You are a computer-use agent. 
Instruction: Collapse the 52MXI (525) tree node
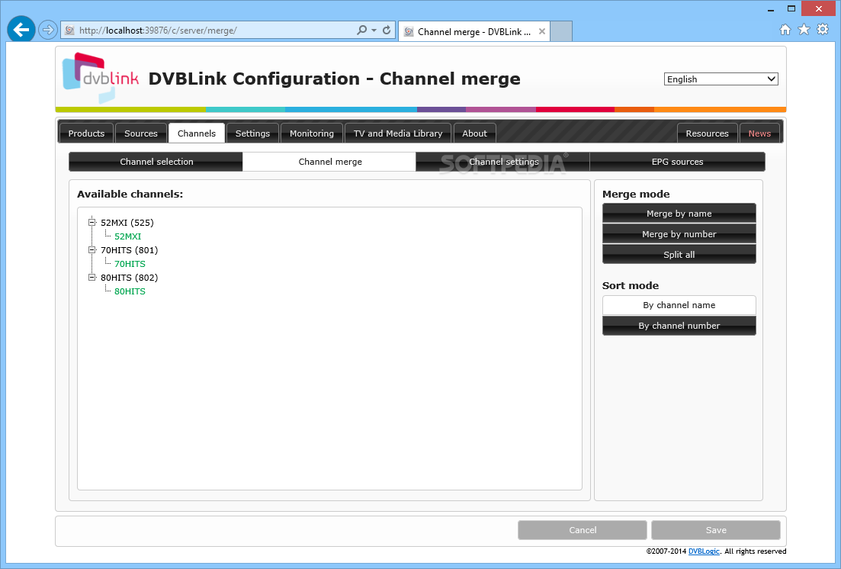91,222
